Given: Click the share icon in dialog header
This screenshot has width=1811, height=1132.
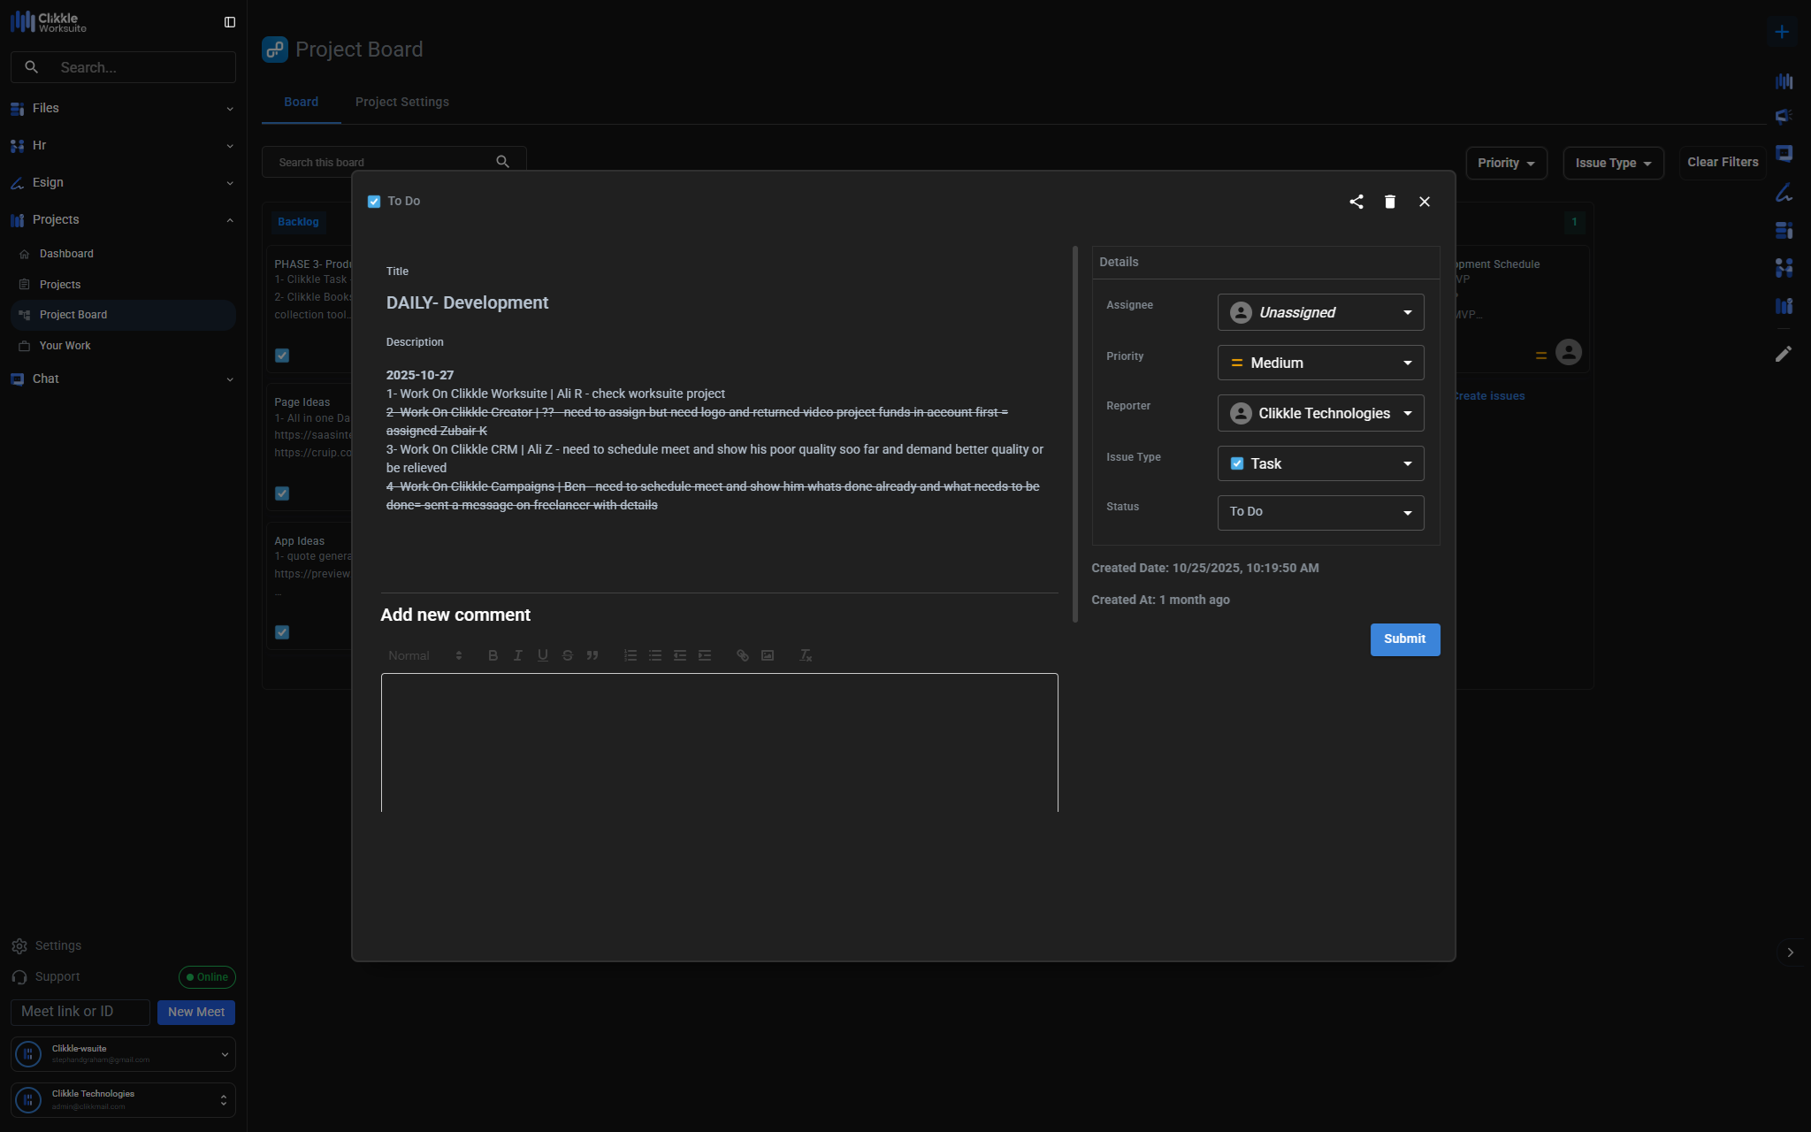Looking at the screenshot, I should pyautogui.click(x=1356, y=202).
